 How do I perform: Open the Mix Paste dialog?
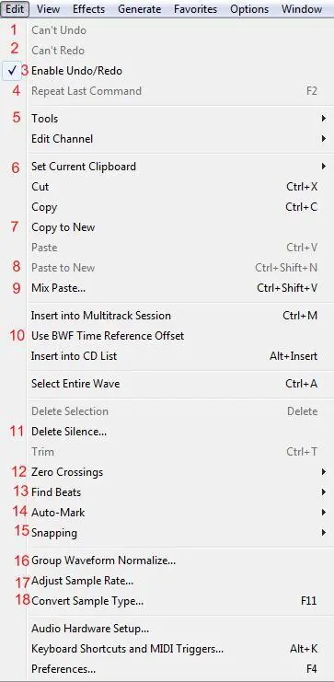point(179,288)
